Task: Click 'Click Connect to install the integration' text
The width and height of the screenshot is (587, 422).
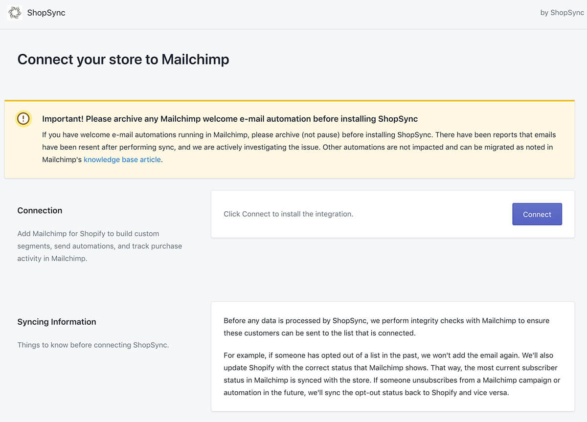Action: click(288, 214)
